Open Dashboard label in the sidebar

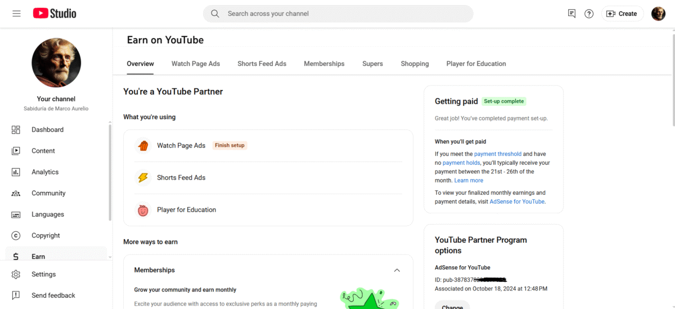coord(47,129)
